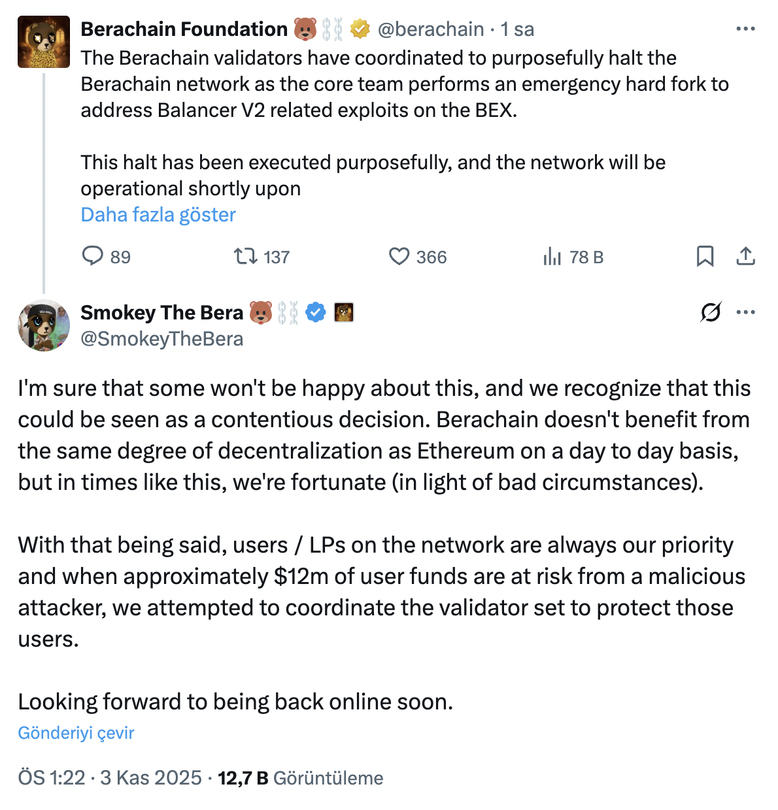Open view analytics showing 78 B
The width and height of the screenshot is (778, 810).
(x=552, y=257)
